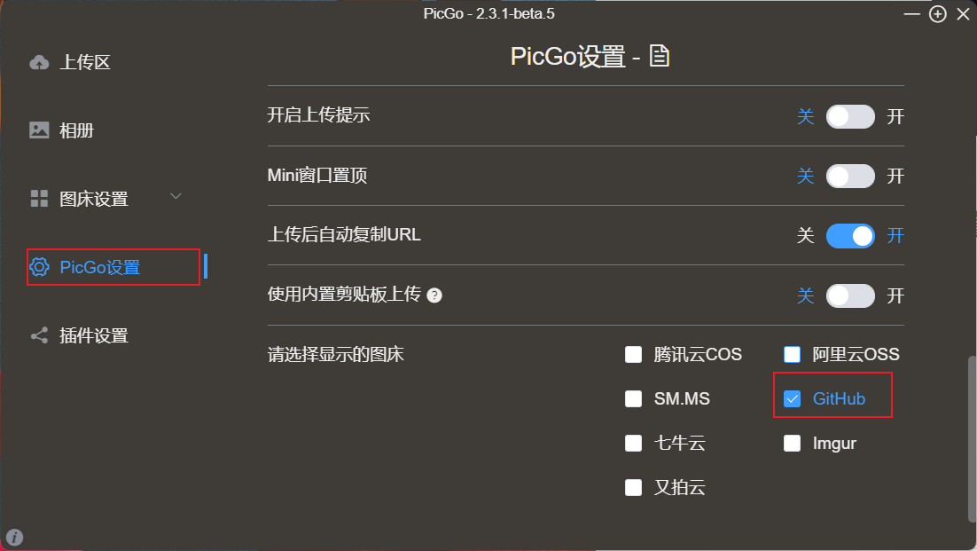The image size is (977, 551).
Task: Go to the 相册 menu item
Action: pyautogui.click(x=77, y=131)
